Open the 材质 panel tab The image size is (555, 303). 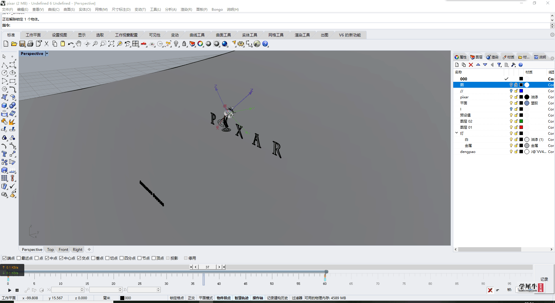tap(508, 57)
